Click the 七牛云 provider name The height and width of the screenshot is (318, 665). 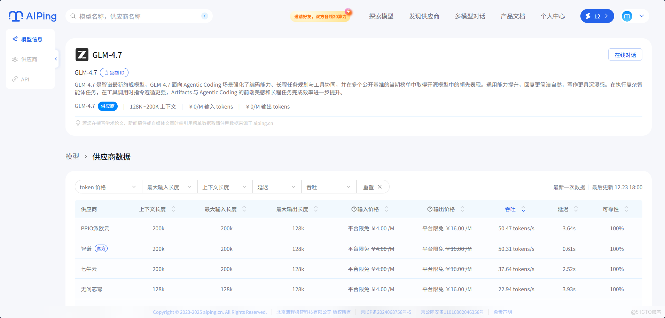point(89,269)
